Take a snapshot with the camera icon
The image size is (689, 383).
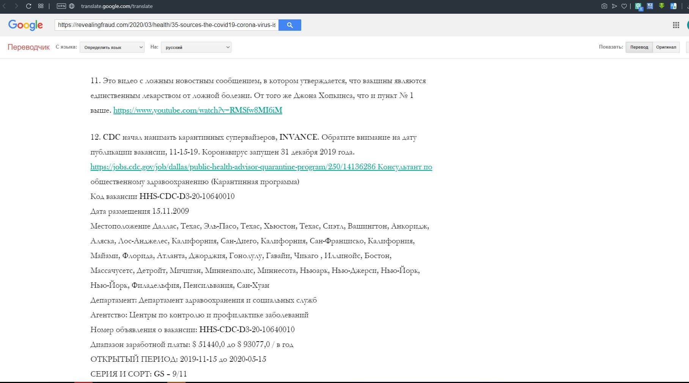[x=604, y=6]
